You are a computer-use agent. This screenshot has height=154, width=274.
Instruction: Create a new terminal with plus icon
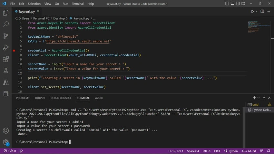pos(254,98)
